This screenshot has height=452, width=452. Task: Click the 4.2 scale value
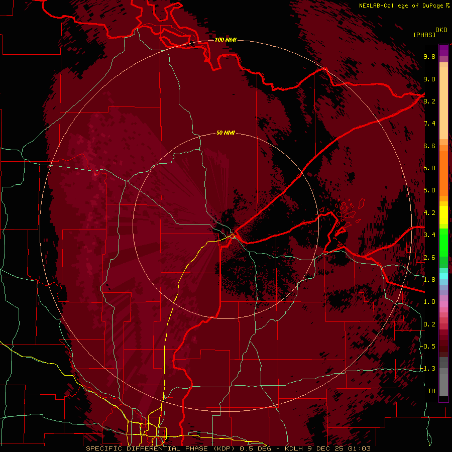pos(429,213)
